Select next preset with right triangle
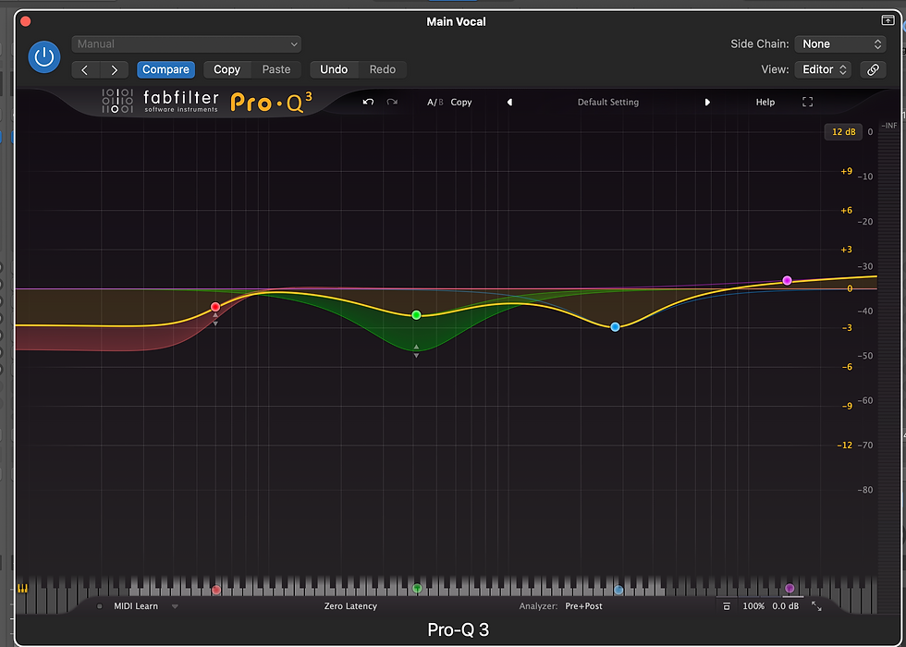906x647 pixels. pos(707,103)
